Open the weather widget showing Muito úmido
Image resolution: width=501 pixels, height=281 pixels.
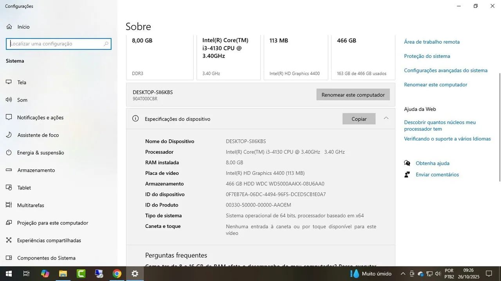click(370, 274)
